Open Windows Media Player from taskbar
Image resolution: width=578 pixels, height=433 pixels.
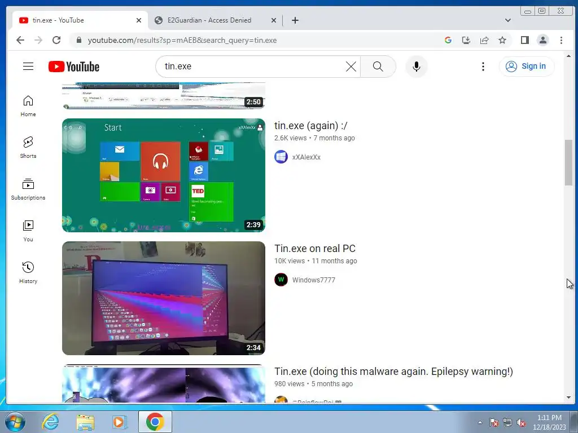(x=119, y=422)
